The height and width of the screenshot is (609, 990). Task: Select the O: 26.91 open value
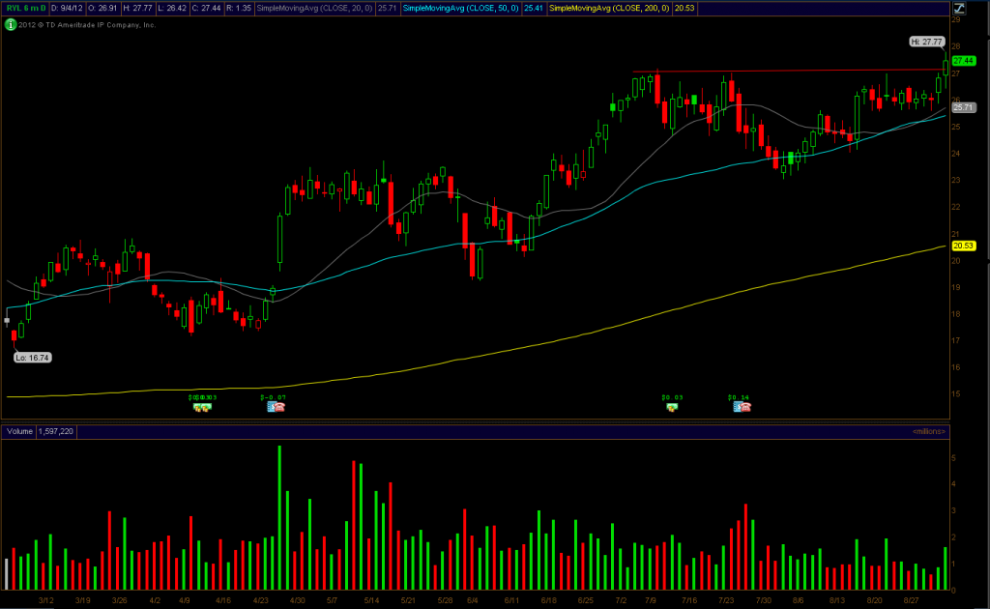102,8
